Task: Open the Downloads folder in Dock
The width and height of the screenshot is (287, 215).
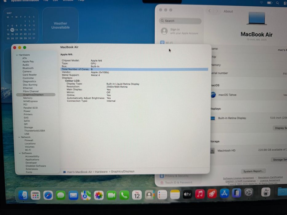Action: pyautogui.click(x=282, y=192)
